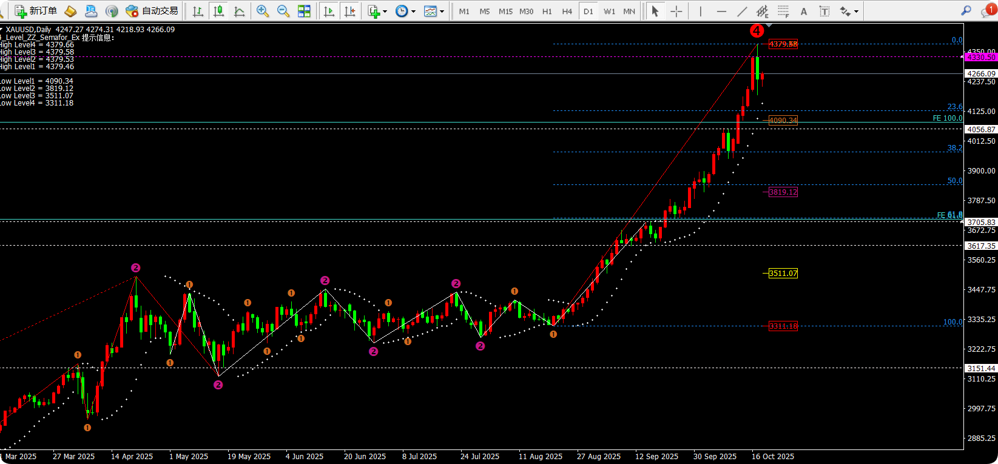Click the tile windows icon
The height and width of the screenshot is (464, 998).
coord(304,11)
